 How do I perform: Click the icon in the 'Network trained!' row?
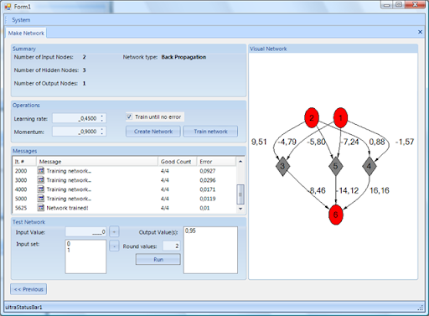click(x=41, y=208)
